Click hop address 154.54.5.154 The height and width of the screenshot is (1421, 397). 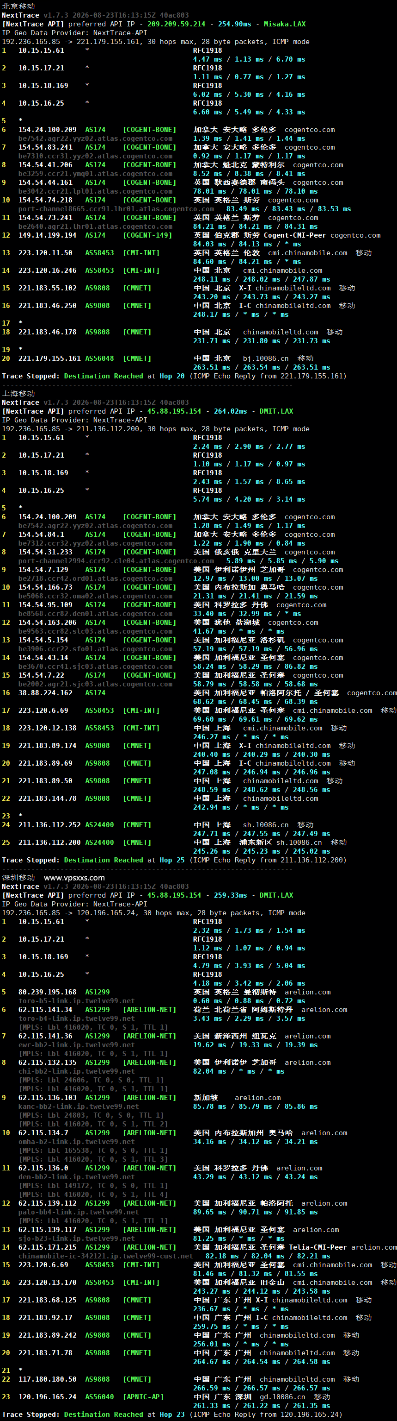click(43, 641)
